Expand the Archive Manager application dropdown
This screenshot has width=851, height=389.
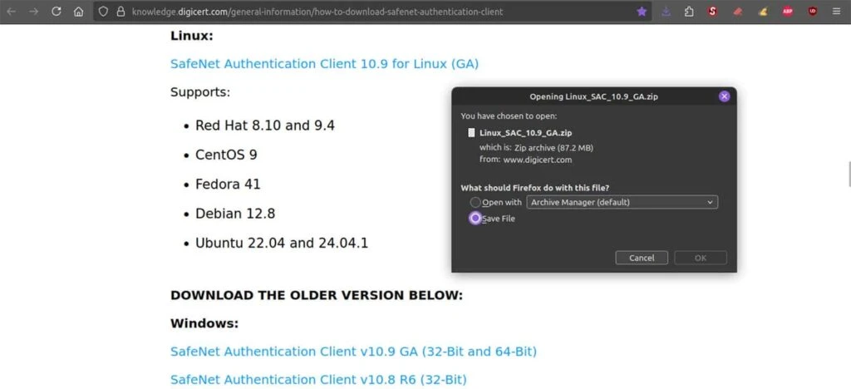coord(622,202)
